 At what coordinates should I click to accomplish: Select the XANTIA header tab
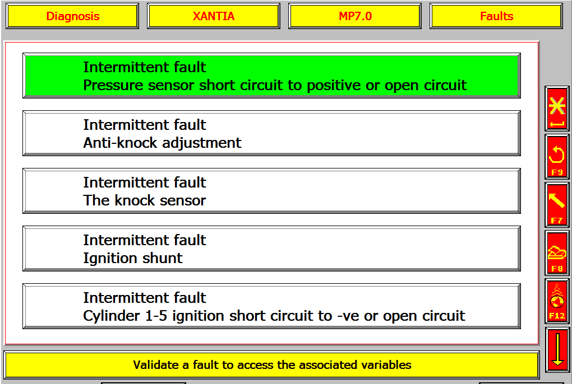pyautogui.click(x=214, y=16)
